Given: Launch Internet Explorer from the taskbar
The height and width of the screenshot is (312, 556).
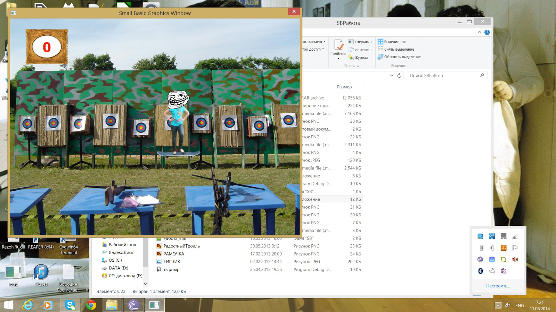Looking at the screenshot, I should [x=28, y=305].
